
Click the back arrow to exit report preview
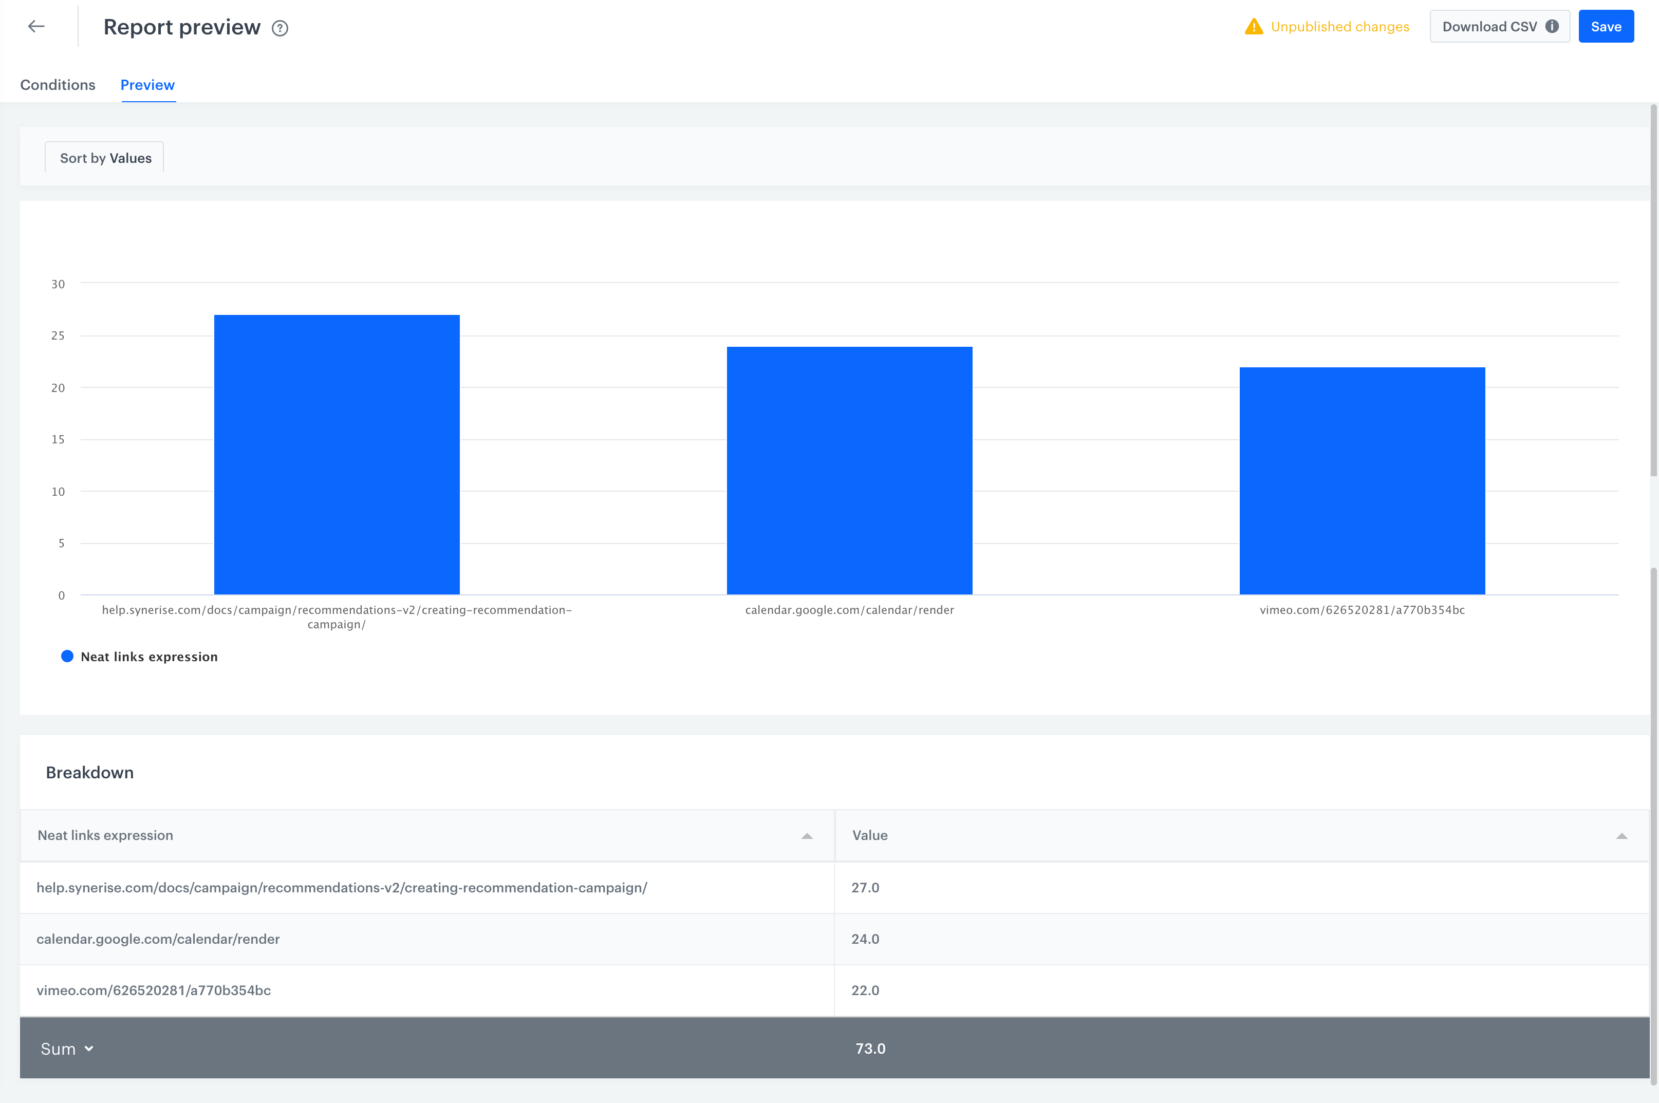coord(36,26)
